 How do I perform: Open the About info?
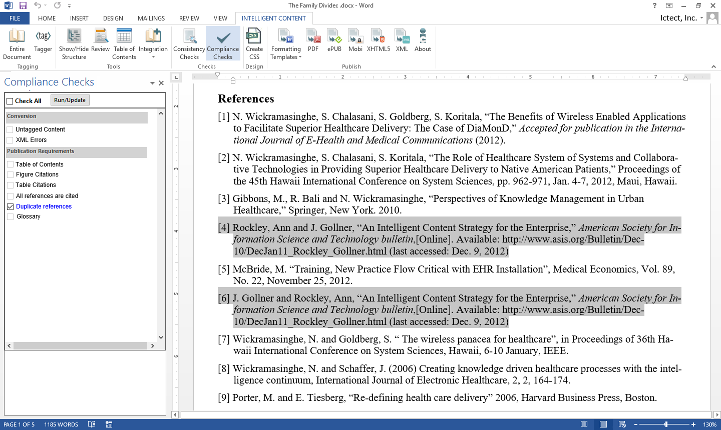click(423, 40)
